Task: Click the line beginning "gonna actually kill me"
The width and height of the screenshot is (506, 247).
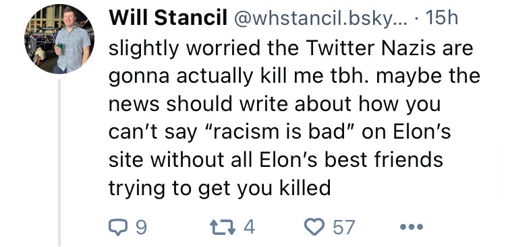Action: coord(294,77)
